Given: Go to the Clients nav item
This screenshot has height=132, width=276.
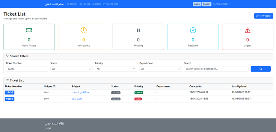Looking at the screenshot, I should point(85,4).
